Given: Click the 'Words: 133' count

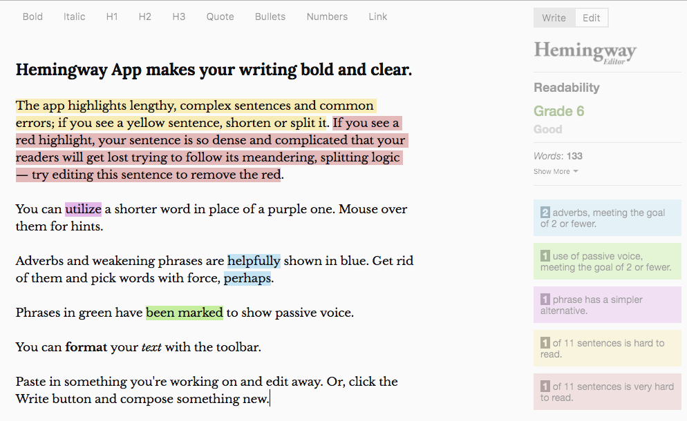Looking at the screenshot, I should point(558,156).
